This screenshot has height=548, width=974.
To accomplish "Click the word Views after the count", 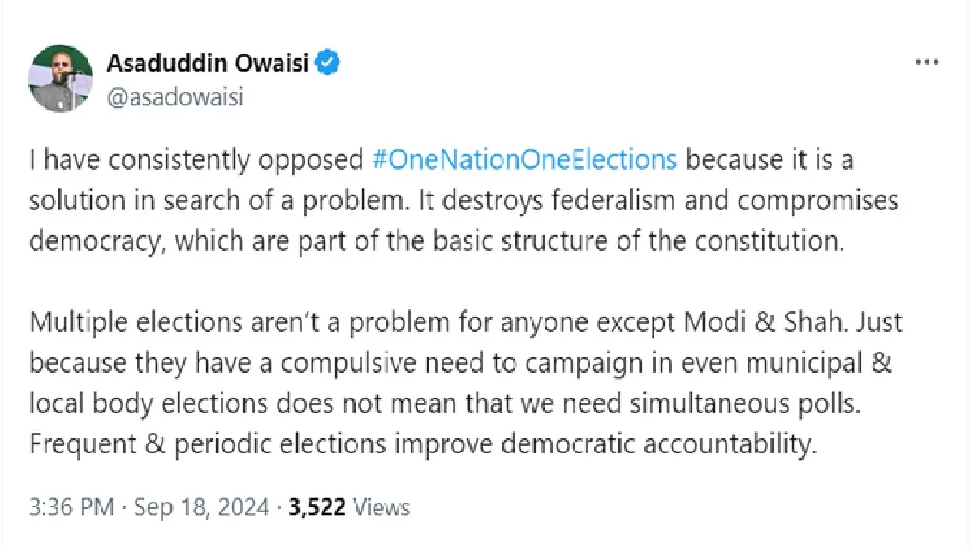I will coord(381,508).
